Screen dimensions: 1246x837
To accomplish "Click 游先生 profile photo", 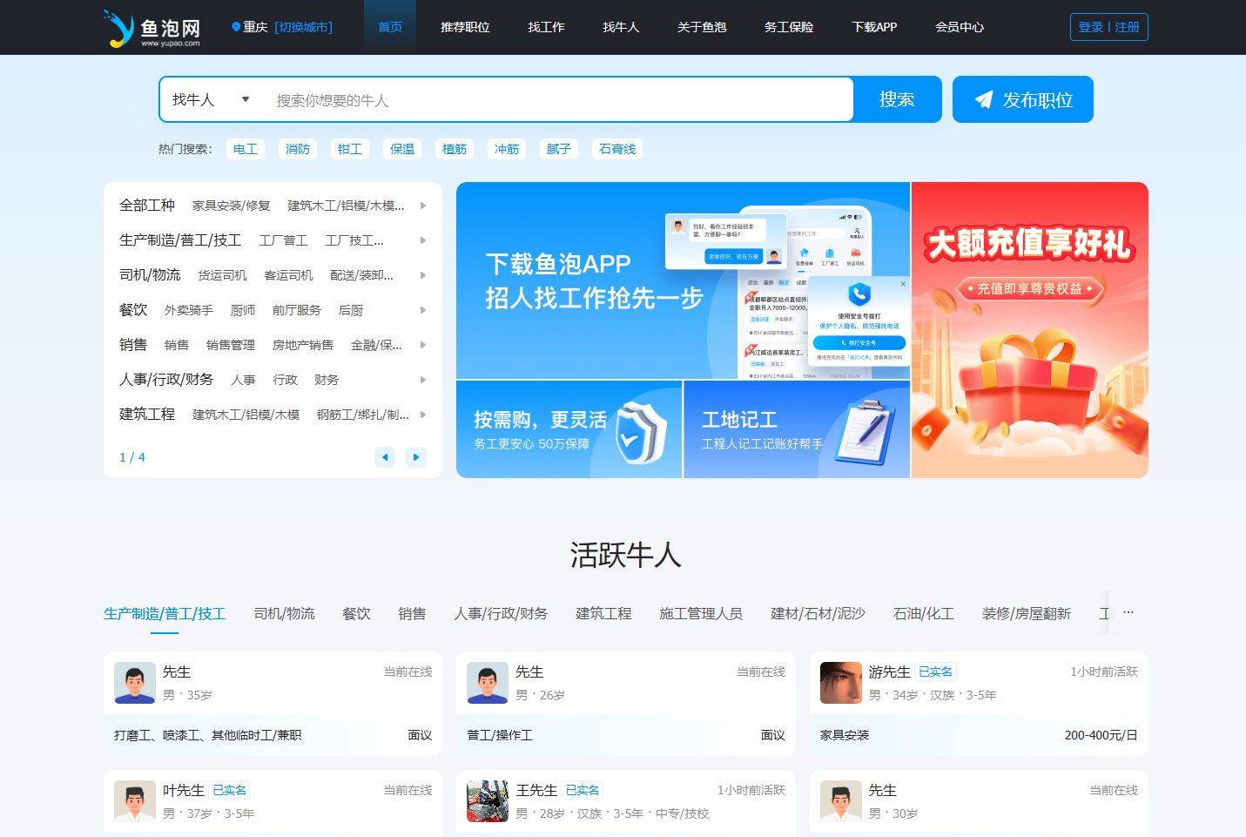I will (x=841, y=683).
